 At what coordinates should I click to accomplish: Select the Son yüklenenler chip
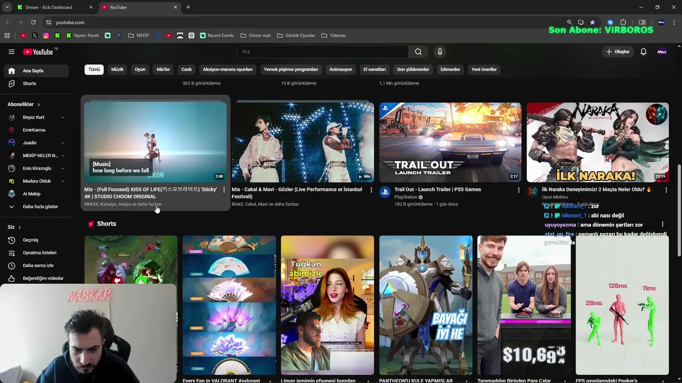pos(413,70)
